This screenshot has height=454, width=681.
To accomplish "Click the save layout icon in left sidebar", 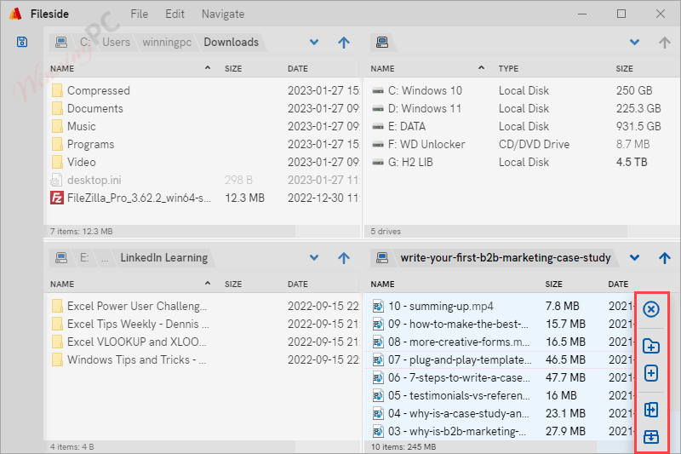I will pos(22,42).
